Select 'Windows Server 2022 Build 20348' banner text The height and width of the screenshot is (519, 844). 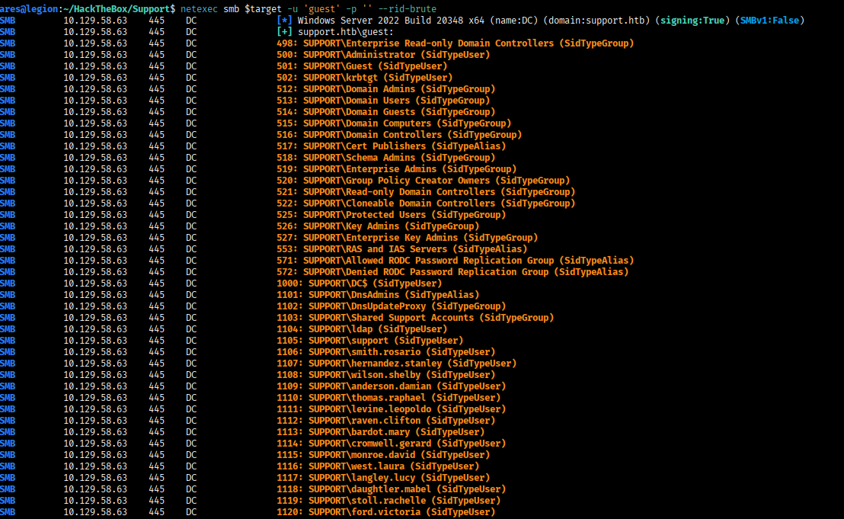pos(381,21)
